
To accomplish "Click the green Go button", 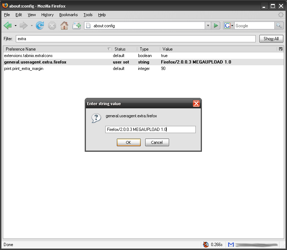I will pyautogui.click(x=216, y=25).
